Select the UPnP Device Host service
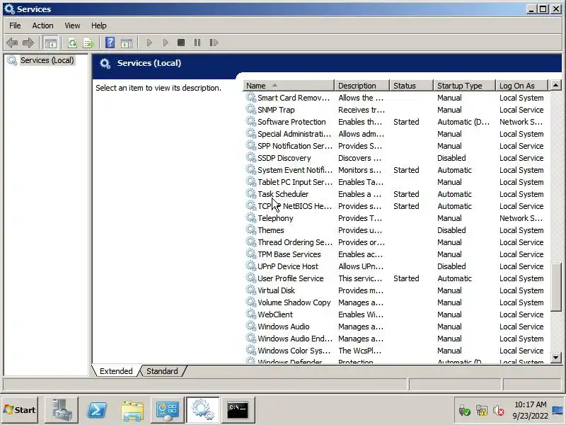 (x=395, y=266)
